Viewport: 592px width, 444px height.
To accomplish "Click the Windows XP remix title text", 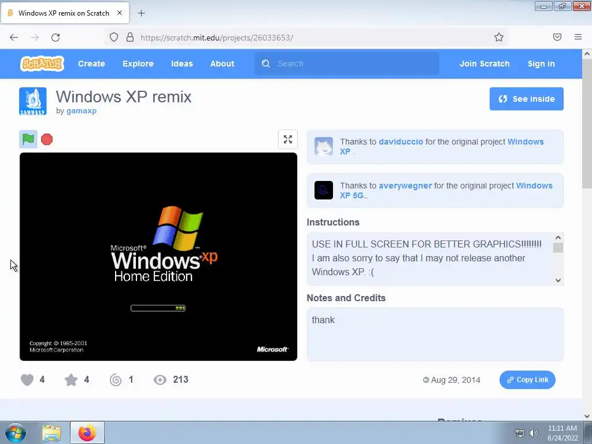I will (x=124, y=97).
